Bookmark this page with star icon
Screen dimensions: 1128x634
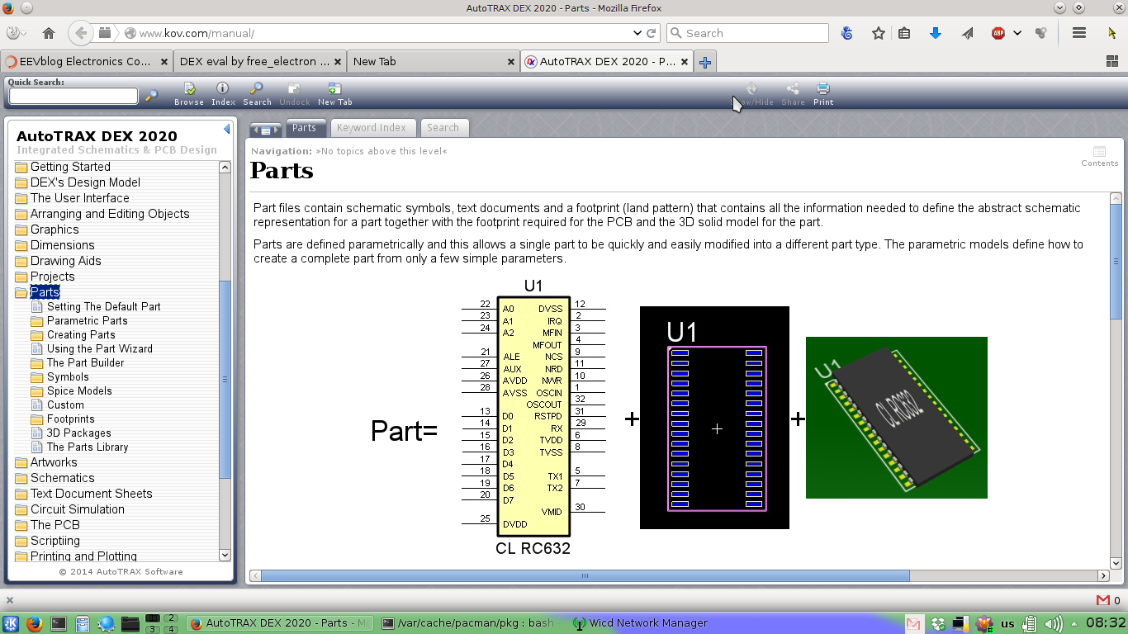click(879, 33)
